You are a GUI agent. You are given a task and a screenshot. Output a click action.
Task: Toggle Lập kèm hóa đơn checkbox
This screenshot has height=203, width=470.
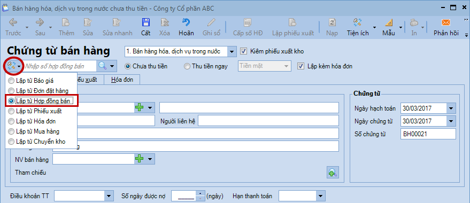tap(301, 66)
